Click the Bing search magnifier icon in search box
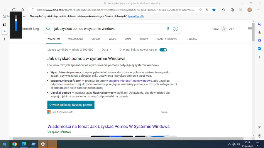 tap(48, 29)
